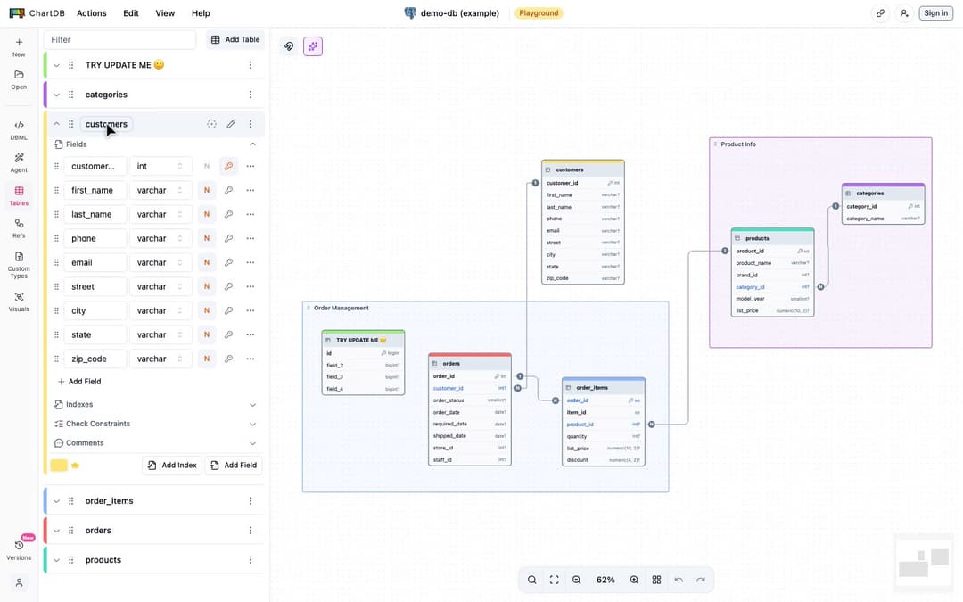963x602 pixels.
Task: Open customers table options menu
Action: pos(250,124)
